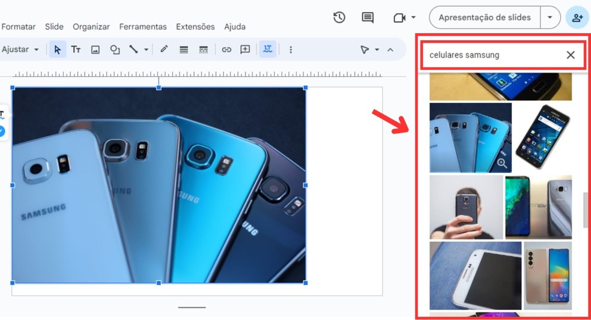
Task: Click the search panel scrollbar
Action: 586,210
